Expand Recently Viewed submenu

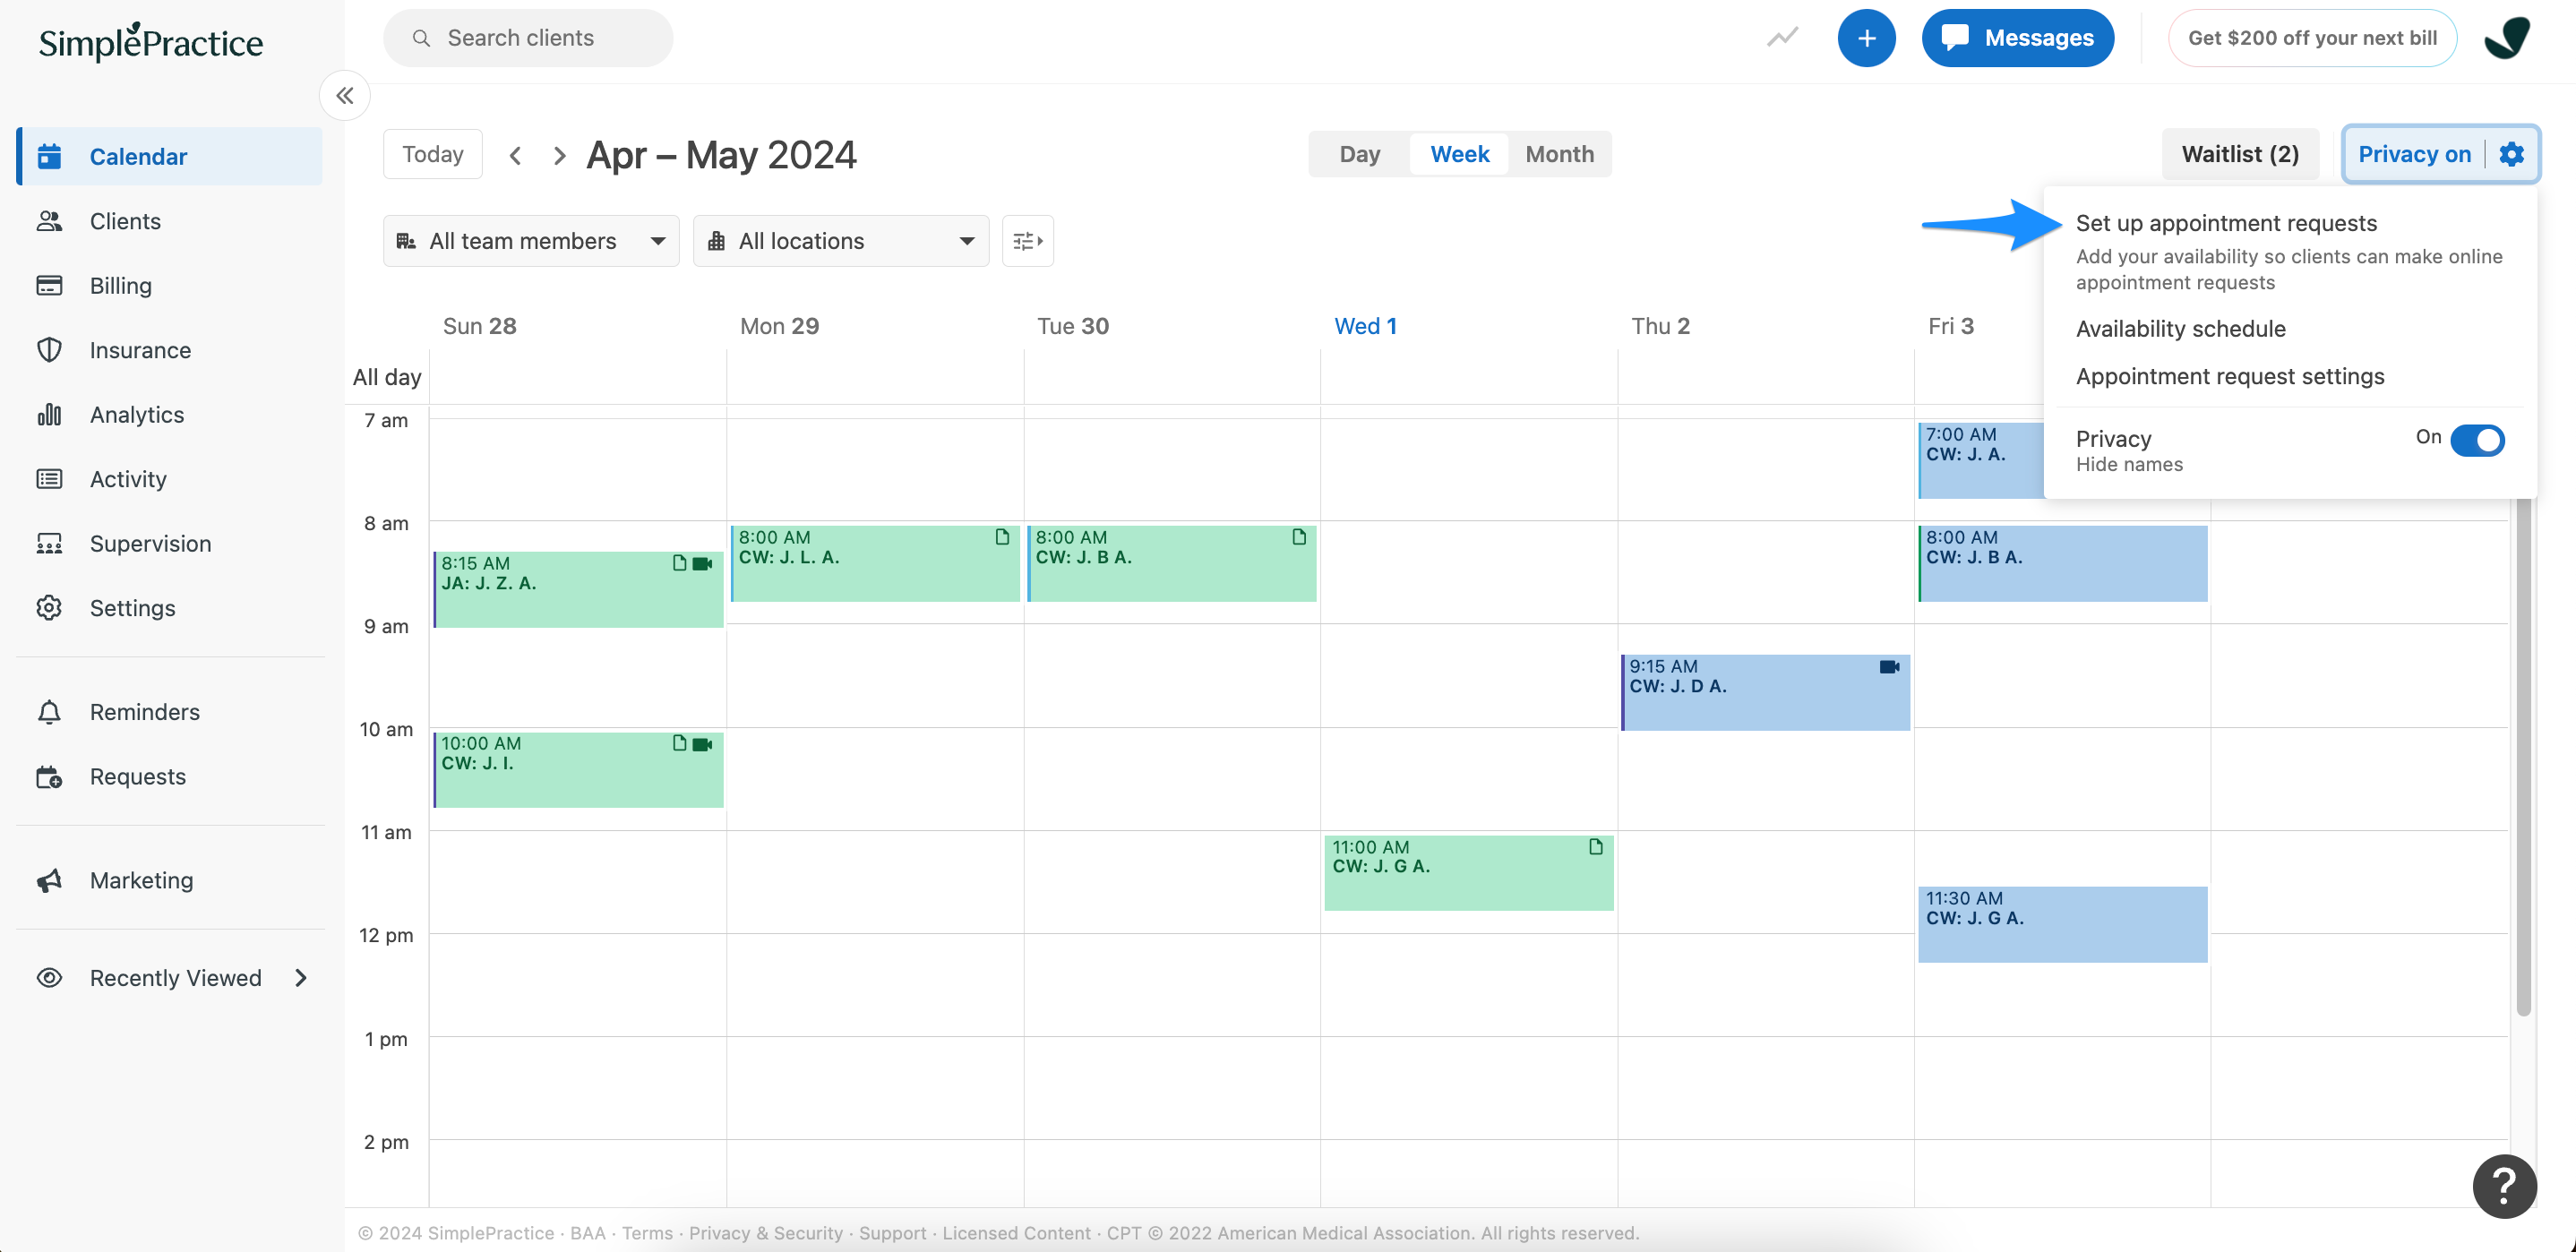point(300,978)
